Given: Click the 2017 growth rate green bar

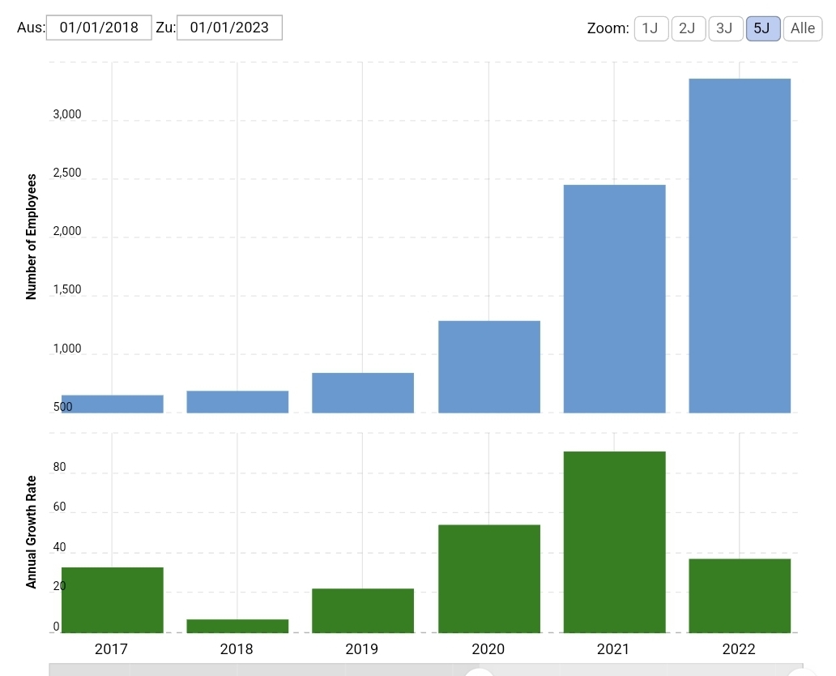Looking at the screenshot, I should pos(112,601).
